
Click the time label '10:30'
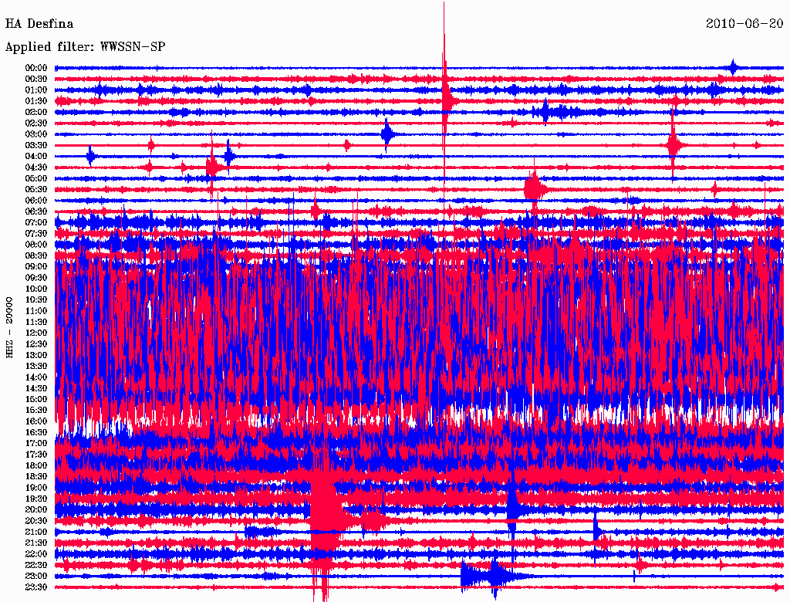(36, 299)
